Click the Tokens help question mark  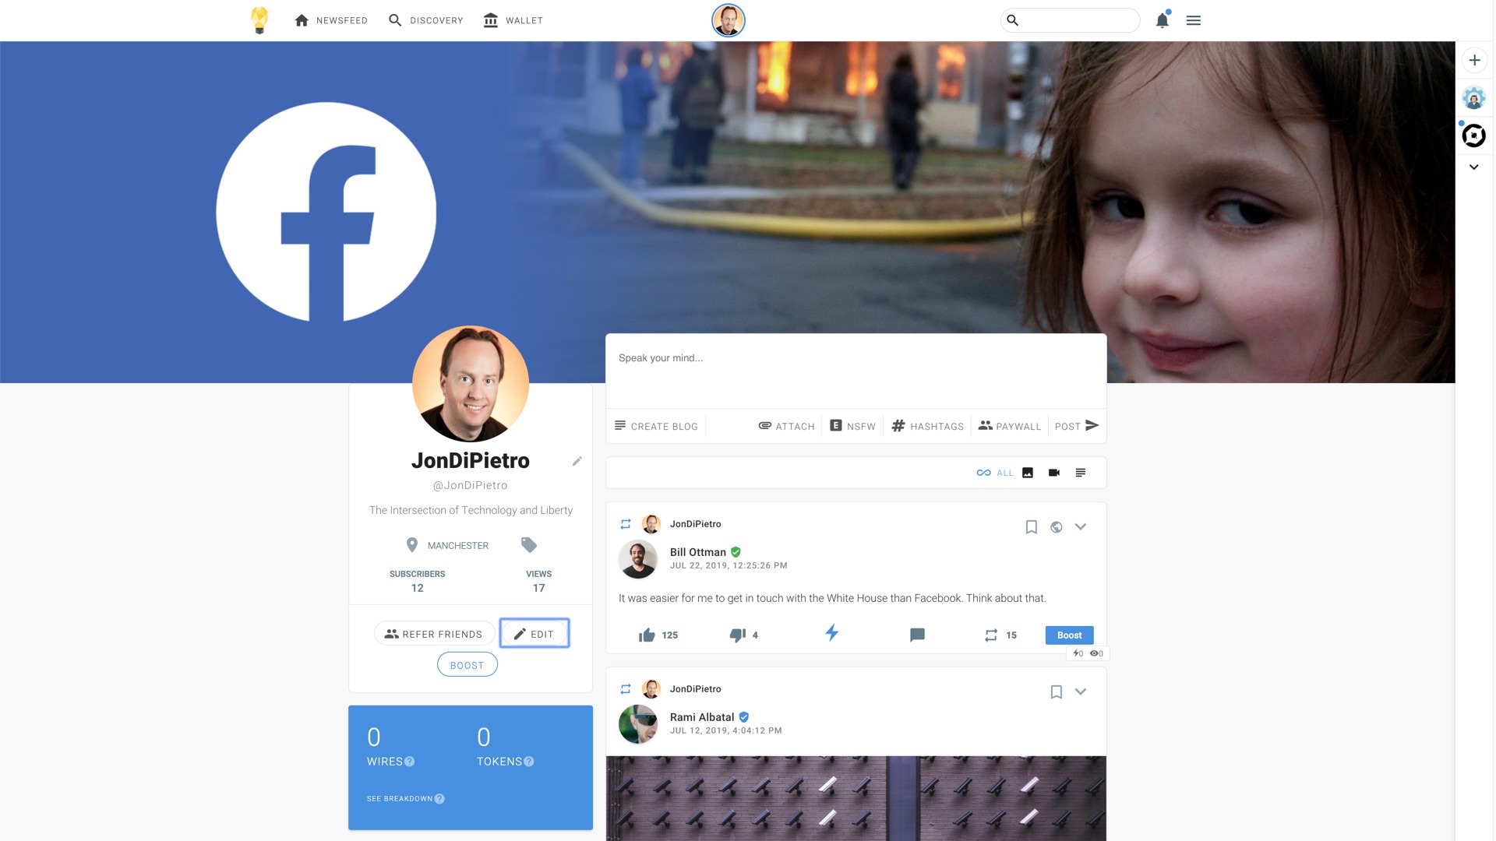pos(529,762)
